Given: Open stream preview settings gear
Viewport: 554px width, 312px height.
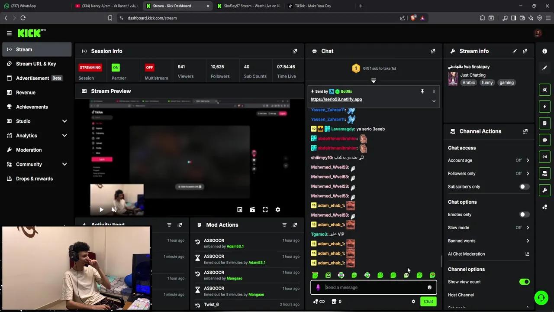Looking at the screenshot, I should 278,210.
